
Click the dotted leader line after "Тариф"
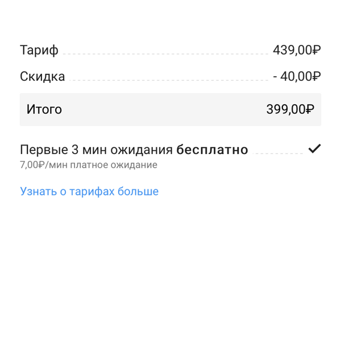165,54
